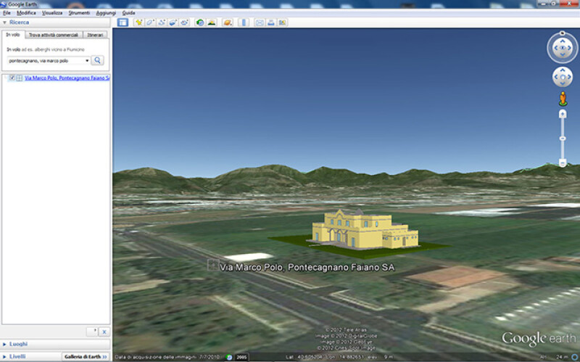Screen dimensions: 580x362
Task: Click the Look joystick compass control
Action: 563,48
